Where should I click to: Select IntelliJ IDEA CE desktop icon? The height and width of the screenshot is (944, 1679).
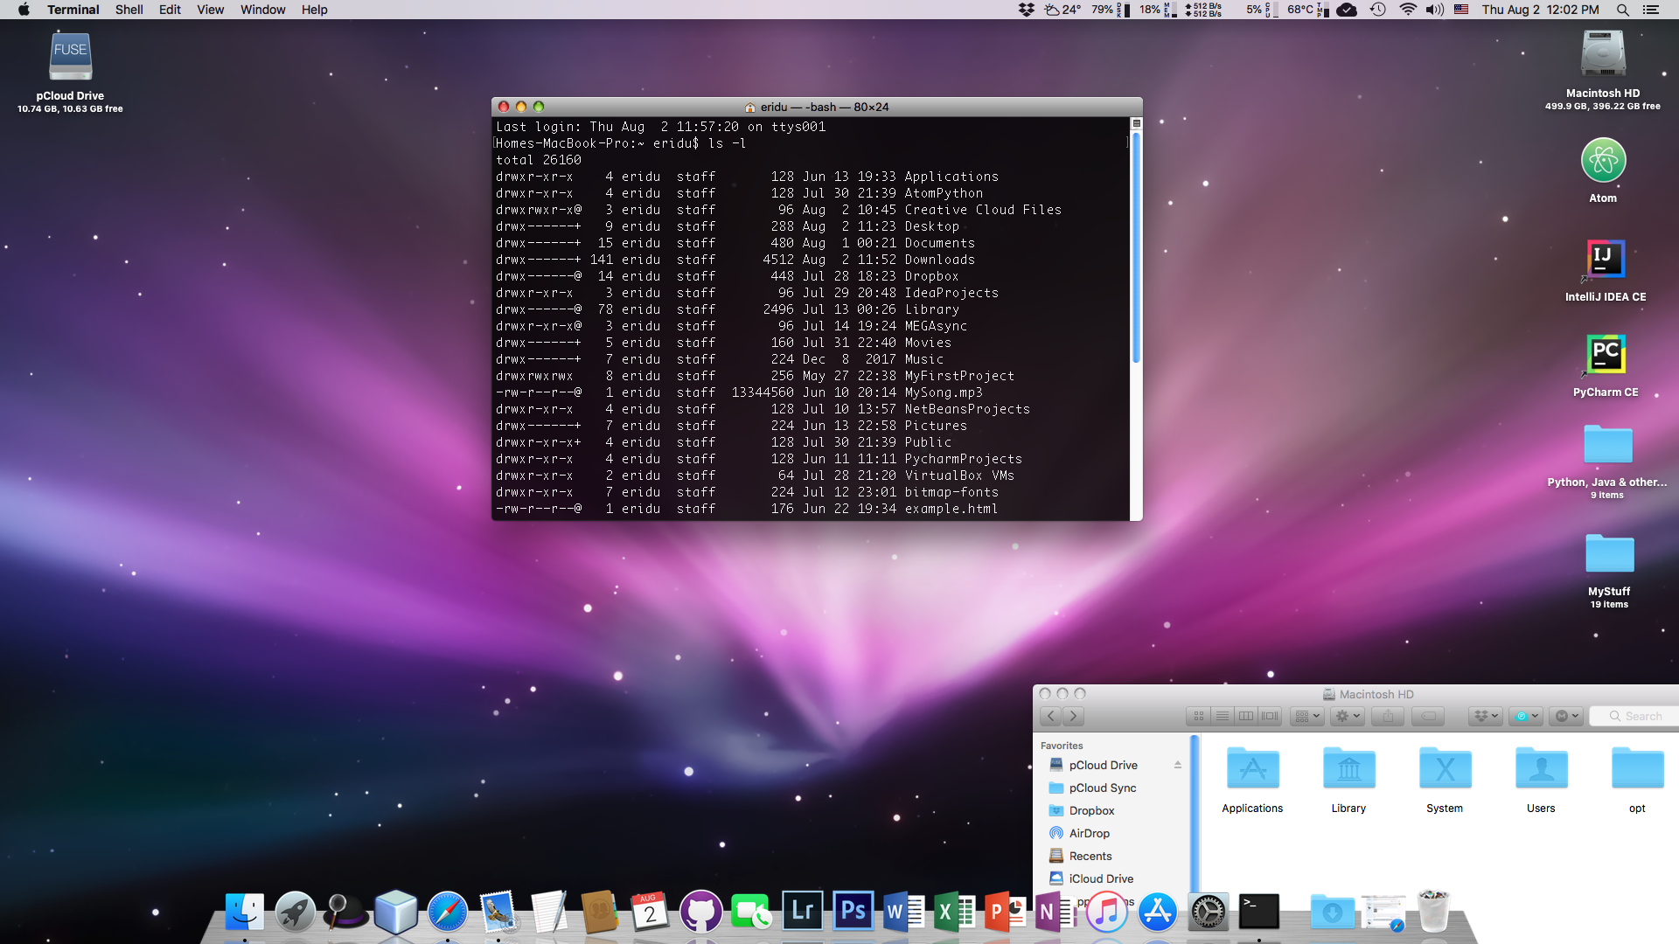tap(1606, 260)
